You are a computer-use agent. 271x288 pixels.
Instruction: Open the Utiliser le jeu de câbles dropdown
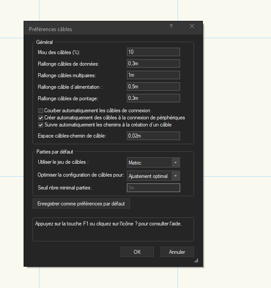(x=153, y=163)
